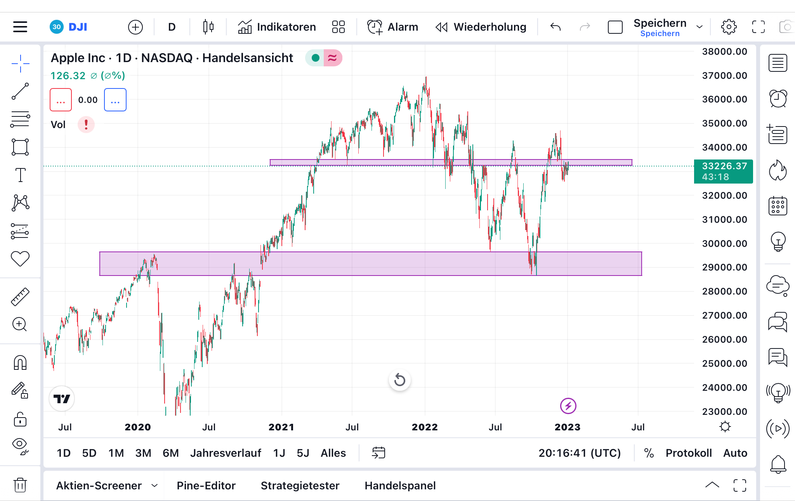
Task: Open the ruler measure tool
Action: [x=20, y=297]
